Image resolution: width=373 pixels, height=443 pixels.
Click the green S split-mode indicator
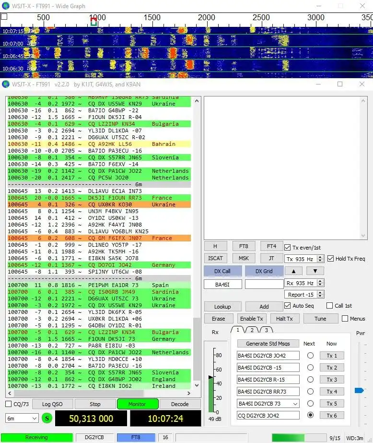[x=47, y=418]
